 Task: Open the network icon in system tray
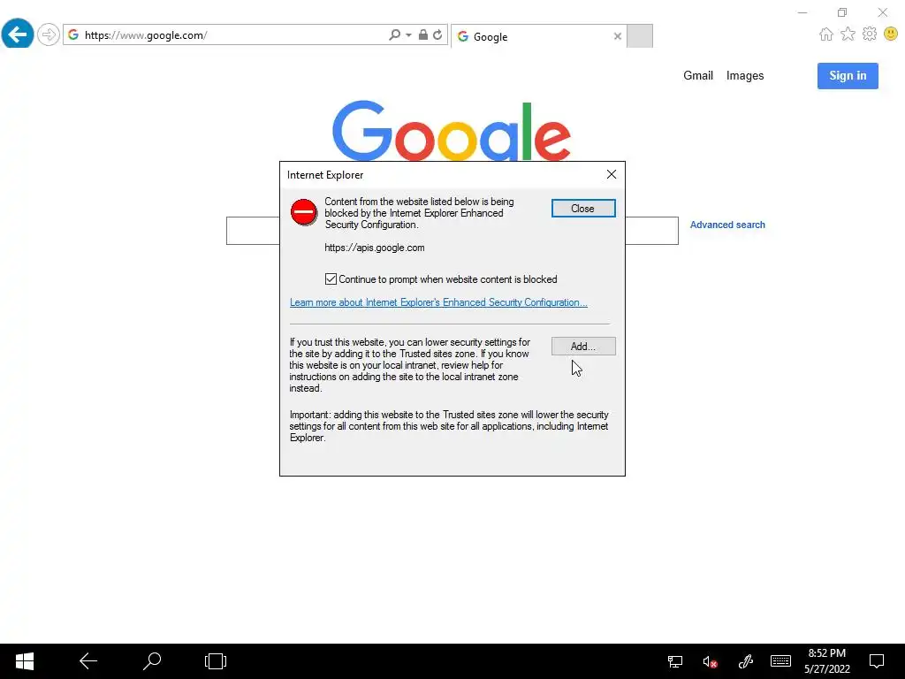pos(674,661)
